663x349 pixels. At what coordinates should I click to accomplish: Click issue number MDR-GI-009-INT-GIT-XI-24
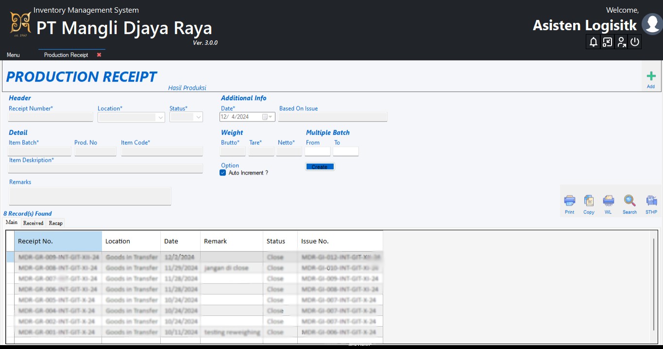[x=340, y=279]
